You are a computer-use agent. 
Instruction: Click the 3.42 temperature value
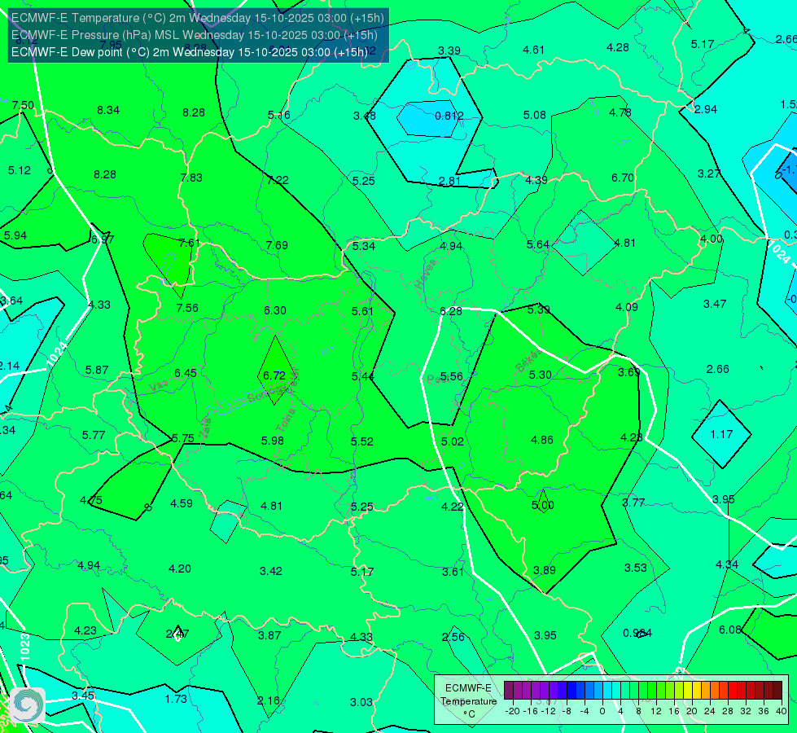pyautogui.click(x=271, y=571)
